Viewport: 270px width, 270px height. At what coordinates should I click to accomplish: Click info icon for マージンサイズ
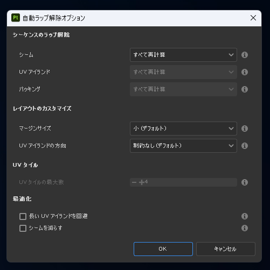[x=245, y=129]
